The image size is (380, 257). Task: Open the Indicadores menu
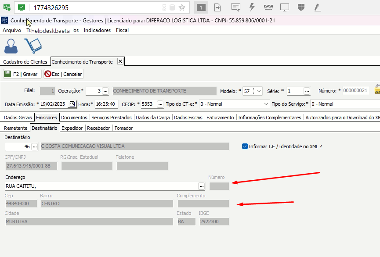[x=97, y=30]
